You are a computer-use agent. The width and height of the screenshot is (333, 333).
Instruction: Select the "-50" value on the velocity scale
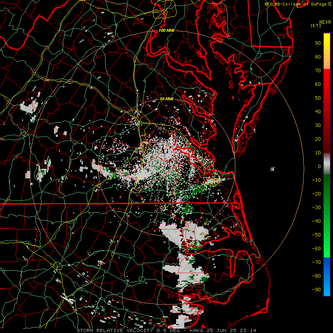click(316, 235)
